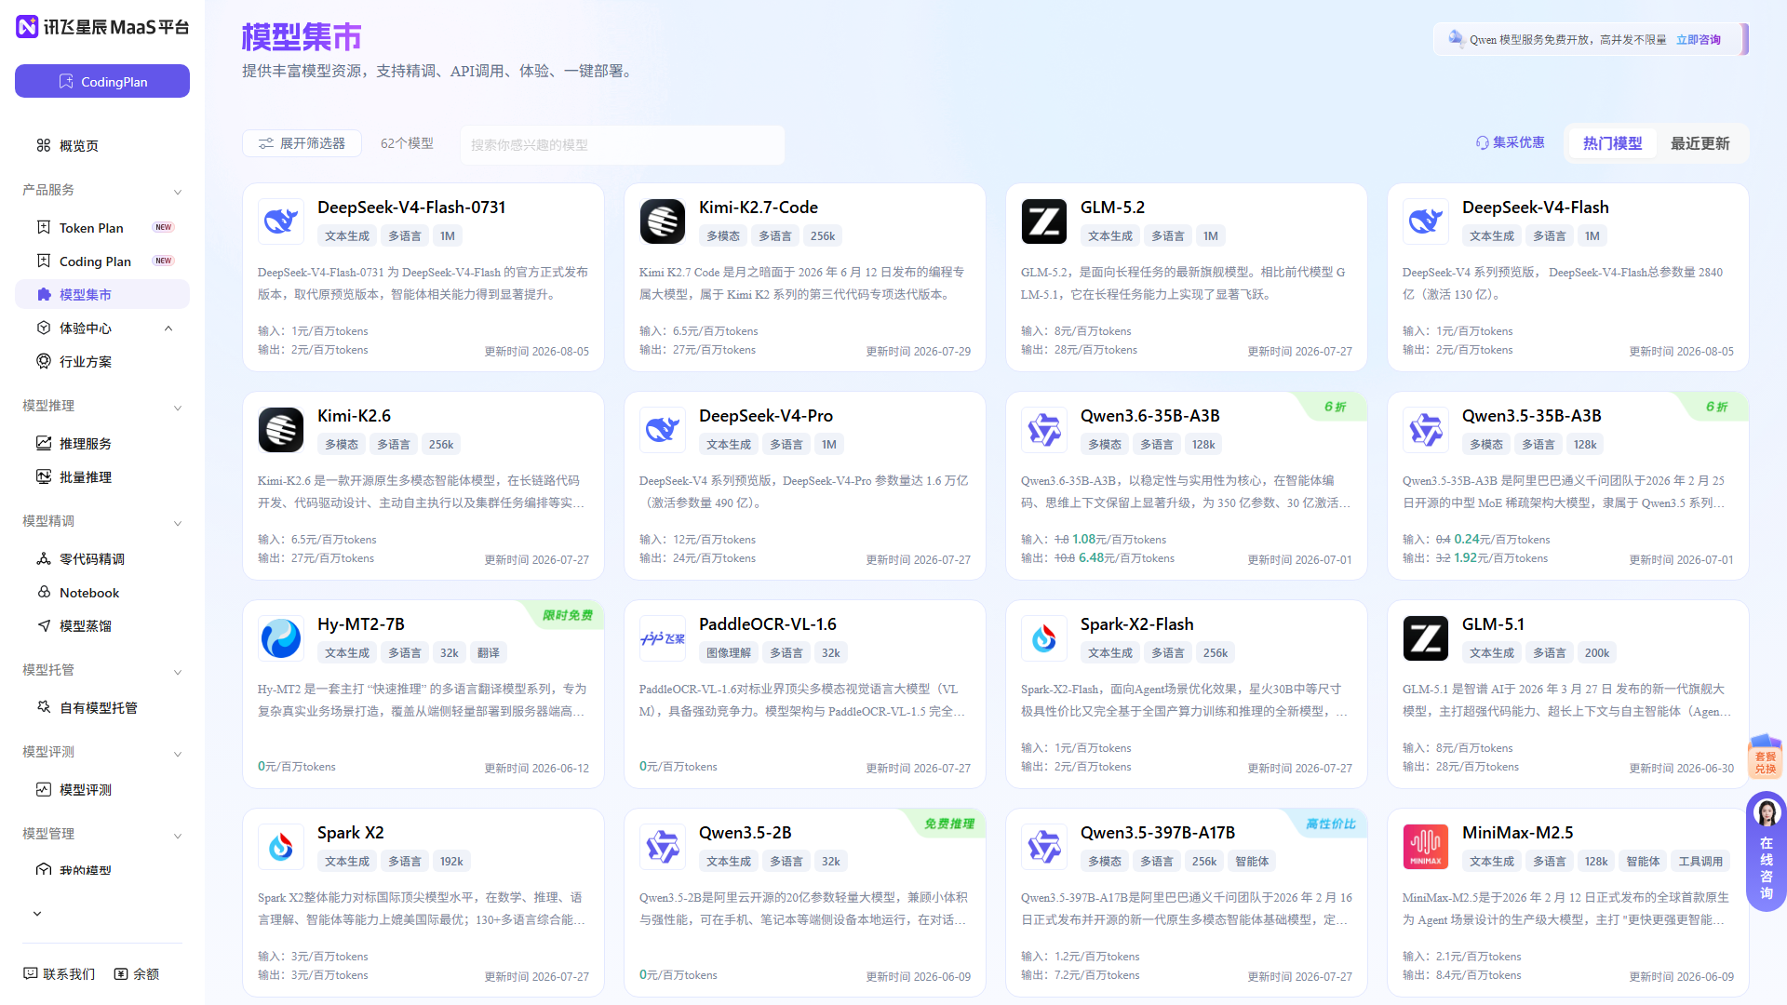Image resolution: width=1787 pixels, height=1005 pixels.
Task: Click the 讯飞星辰 MaaS platform logo
Action: click(x=102, y=27)
